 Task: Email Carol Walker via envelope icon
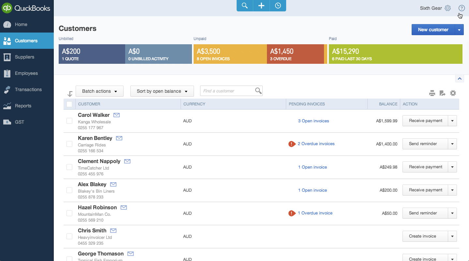point(116,115)
